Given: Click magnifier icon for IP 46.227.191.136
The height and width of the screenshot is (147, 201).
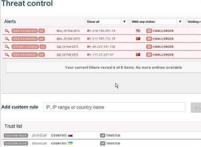Looking at the screenshot, I should (7, 47).
